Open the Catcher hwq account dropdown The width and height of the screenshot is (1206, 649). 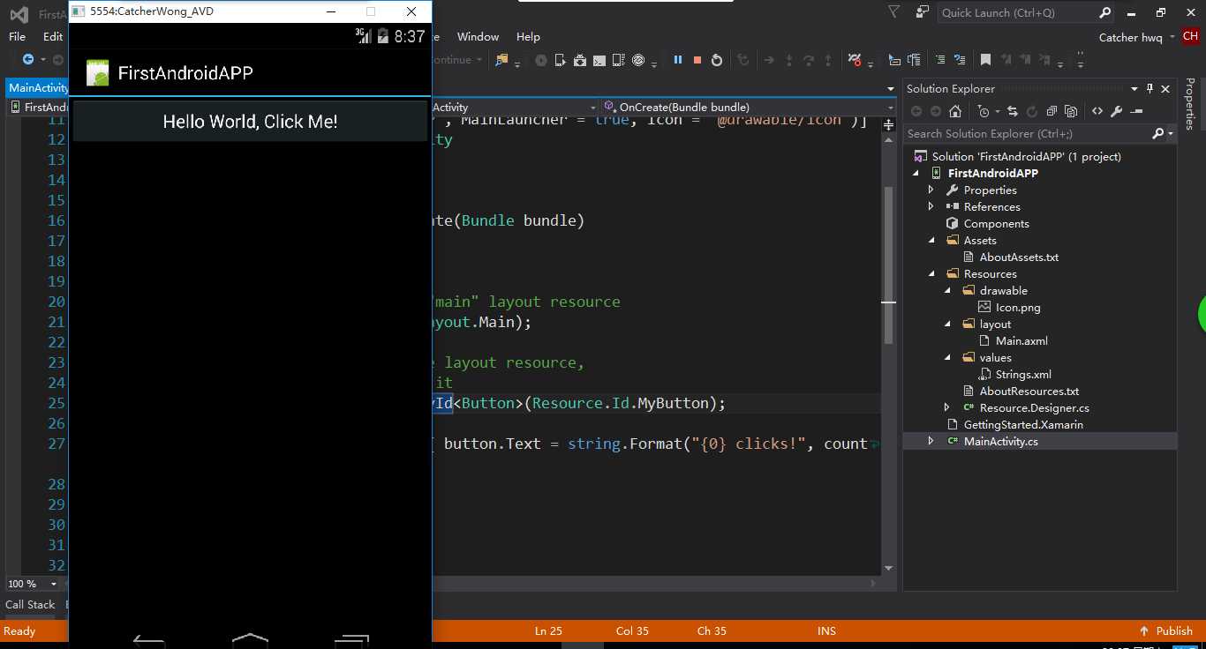(1172, 37)
